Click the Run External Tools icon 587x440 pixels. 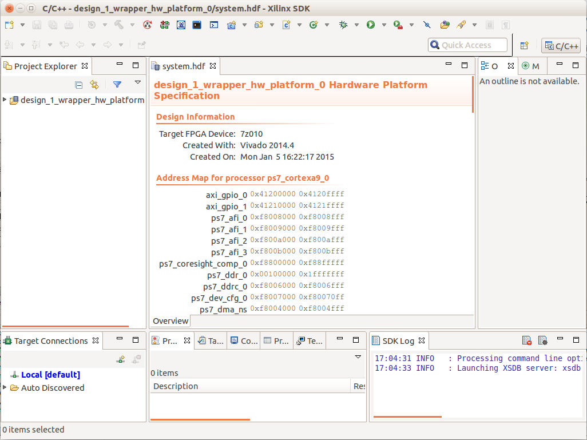pos(398,25)
